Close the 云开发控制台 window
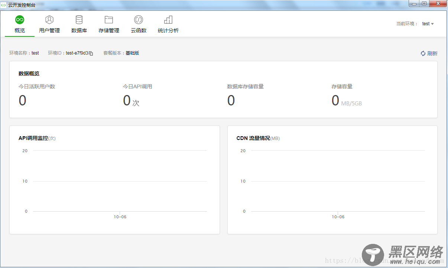 point(438,3)
